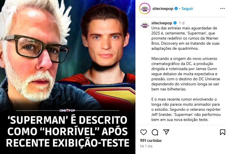Screen dimensions: 226x154
Task: Open sitecinepop profile picture in header
Action: [x=144, y=9]
